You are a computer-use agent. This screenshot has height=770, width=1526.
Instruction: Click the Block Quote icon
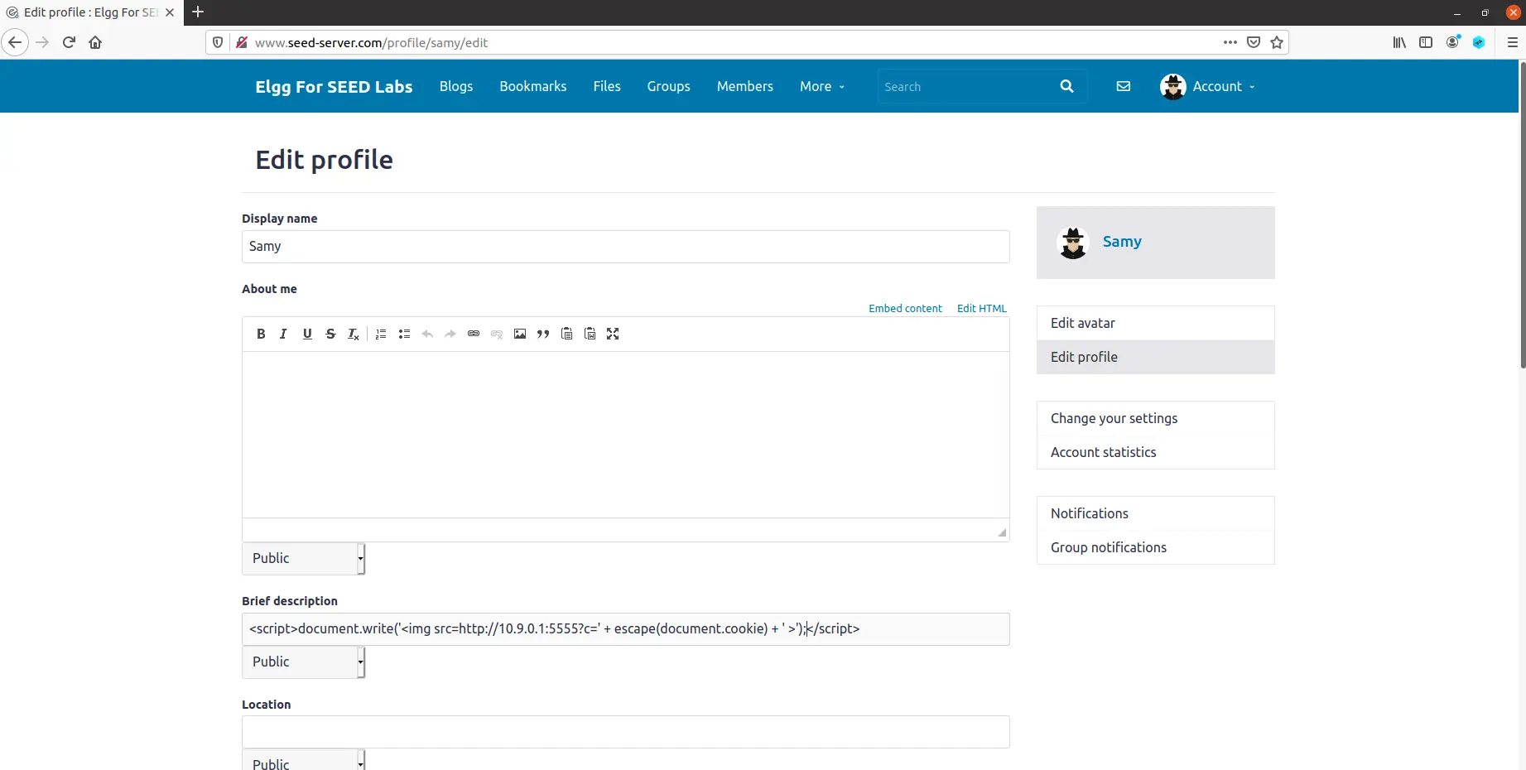click(x=543, y=334)
